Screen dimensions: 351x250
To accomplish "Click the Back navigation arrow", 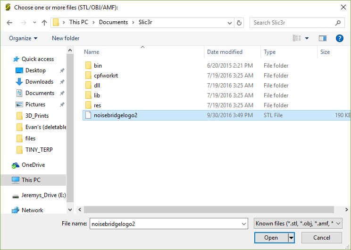I will pos(10,23).
